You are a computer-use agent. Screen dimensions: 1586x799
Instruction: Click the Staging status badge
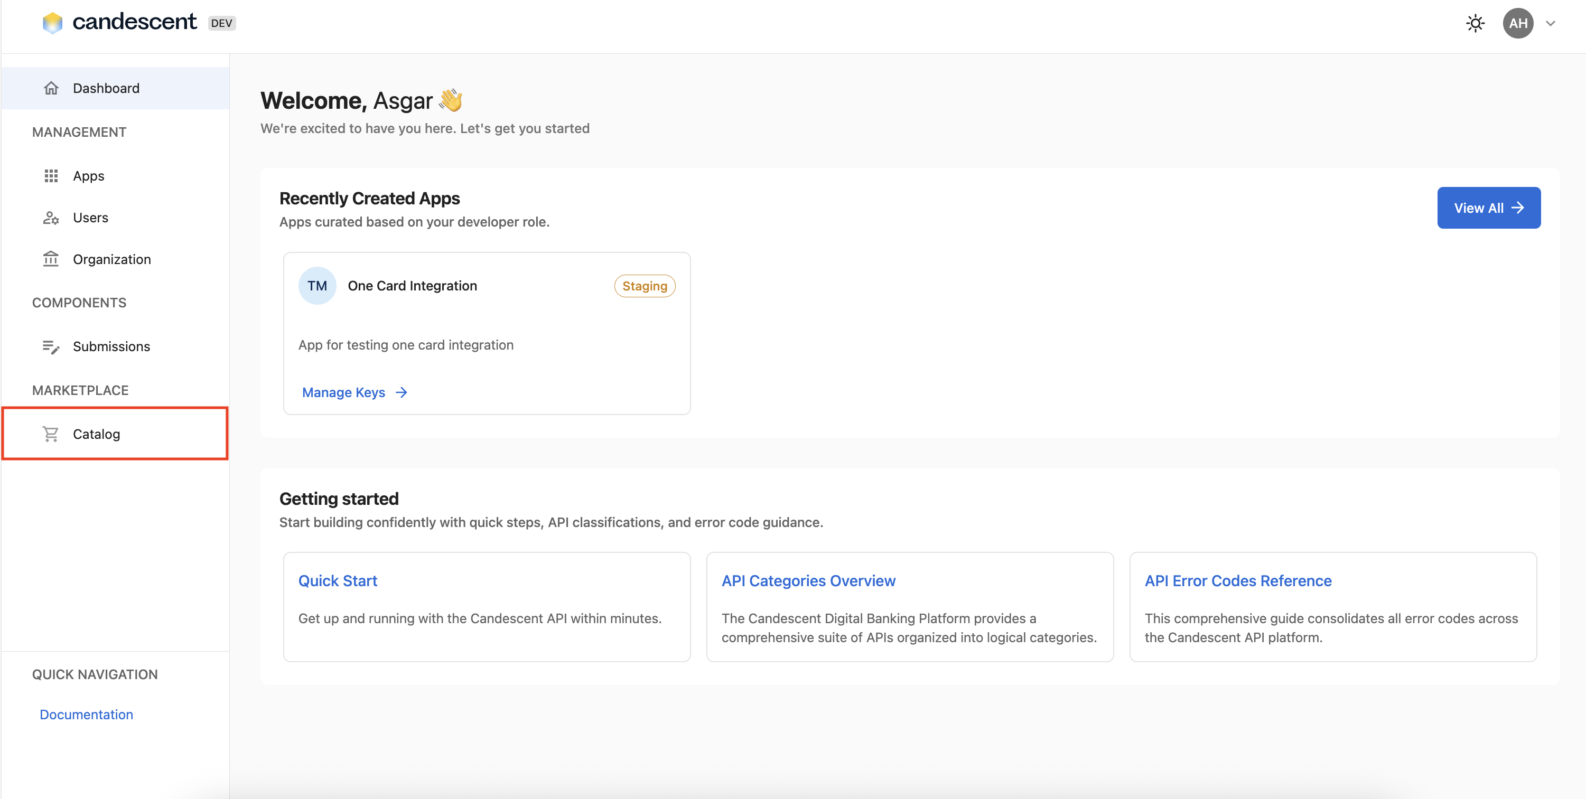click(645, 285)
